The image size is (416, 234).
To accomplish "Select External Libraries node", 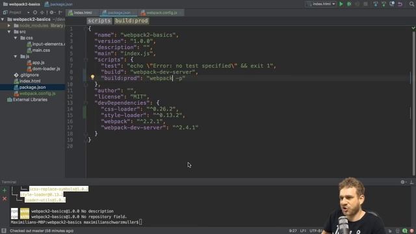I will [x=27, y=99].
